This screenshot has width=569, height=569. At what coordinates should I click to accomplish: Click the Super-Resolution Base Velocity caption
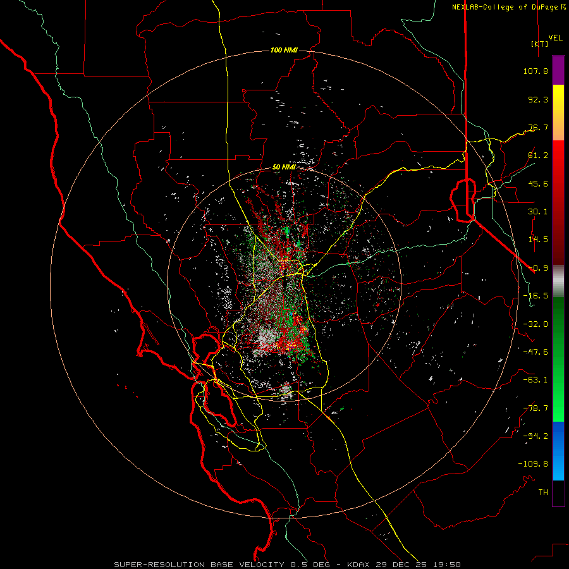288,565
